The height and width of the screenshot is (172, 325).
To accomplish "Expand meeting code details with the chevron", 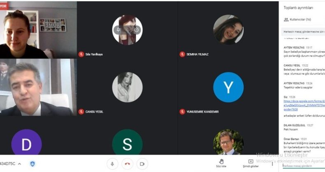I will [19, 164].
